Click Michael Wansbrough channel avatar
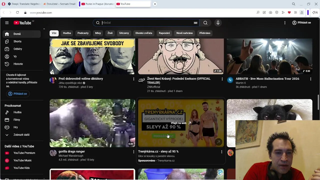 53,153
